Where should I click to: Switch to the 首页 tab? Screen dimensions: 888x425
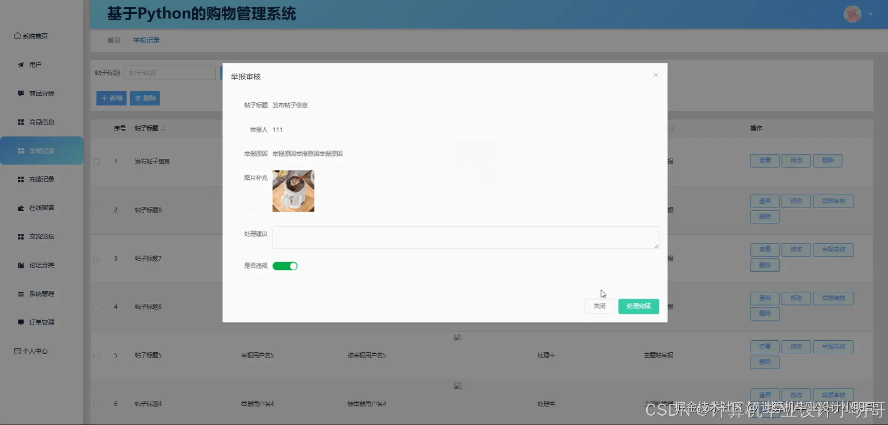(113, 40)
